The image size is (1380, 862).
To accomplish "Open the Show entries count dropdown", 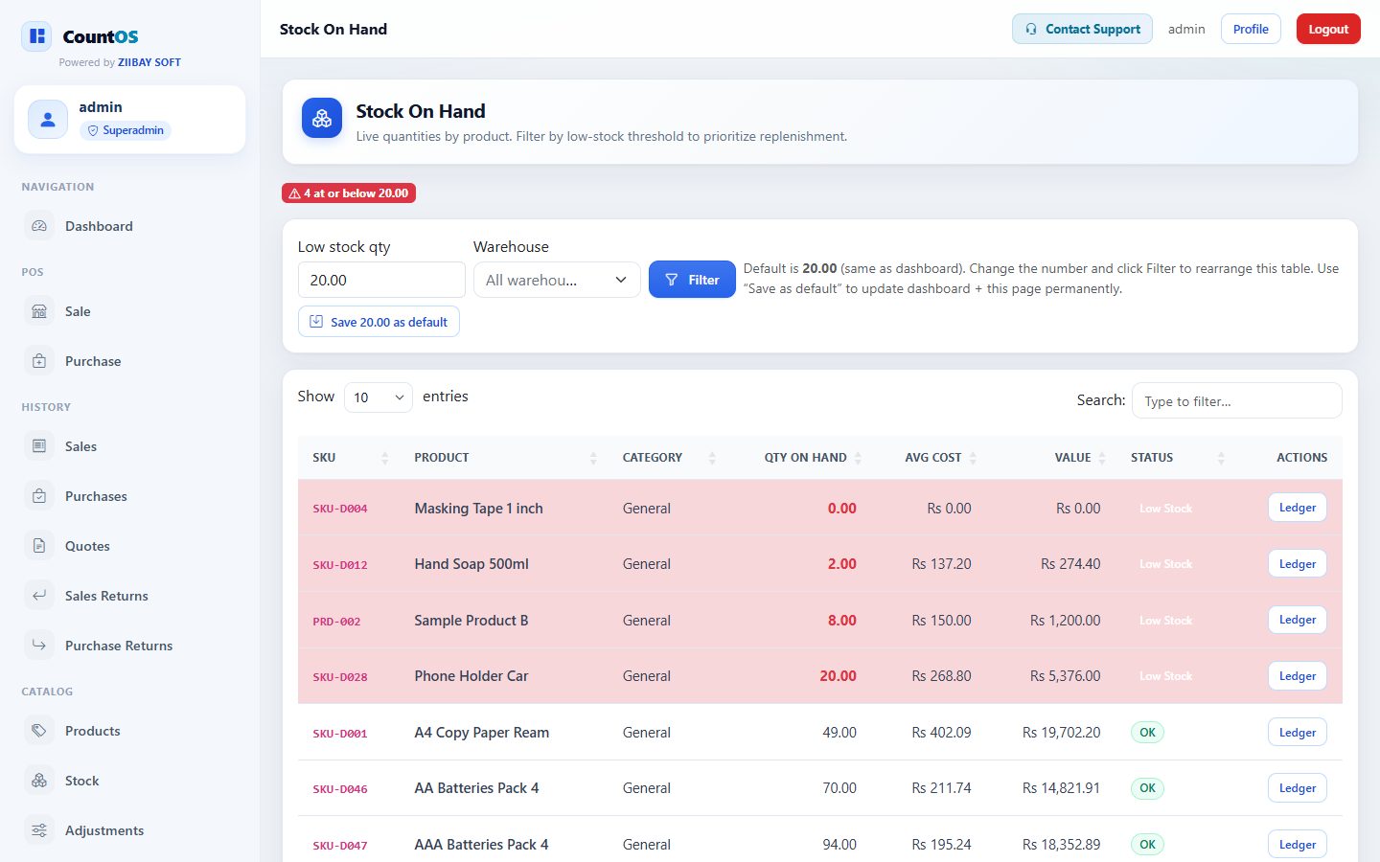I will pyautogui.click(x=379, y=397).
